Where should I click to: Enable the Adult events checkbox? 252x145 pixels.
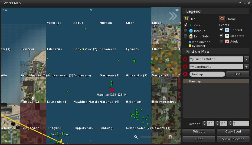221,41
